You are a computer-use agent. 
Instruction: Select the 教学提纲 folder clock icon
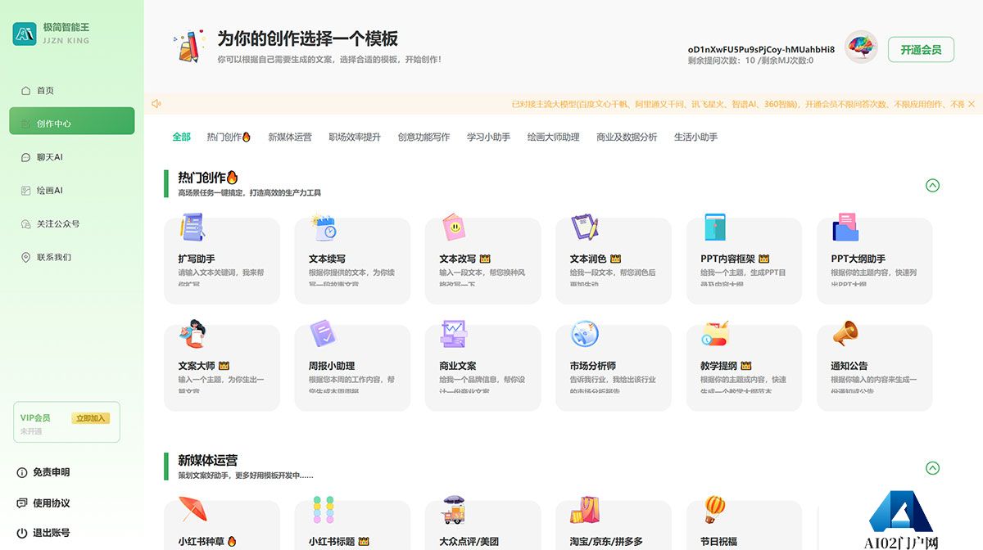pyautogui.click(x=715, y=334)
